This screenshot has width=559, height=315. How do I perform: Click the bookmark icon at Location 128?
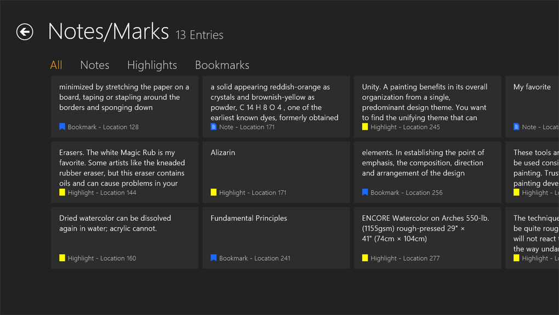tap(62, 127)
